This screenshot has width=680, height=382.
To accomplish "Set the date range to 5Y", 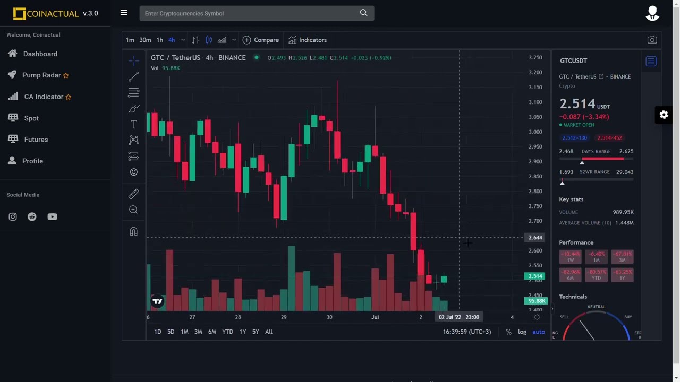I will [x=256, y=332].
